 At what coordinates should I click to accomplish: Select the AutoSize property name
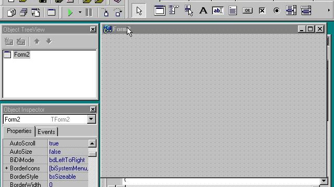click(x=21, y=152)
